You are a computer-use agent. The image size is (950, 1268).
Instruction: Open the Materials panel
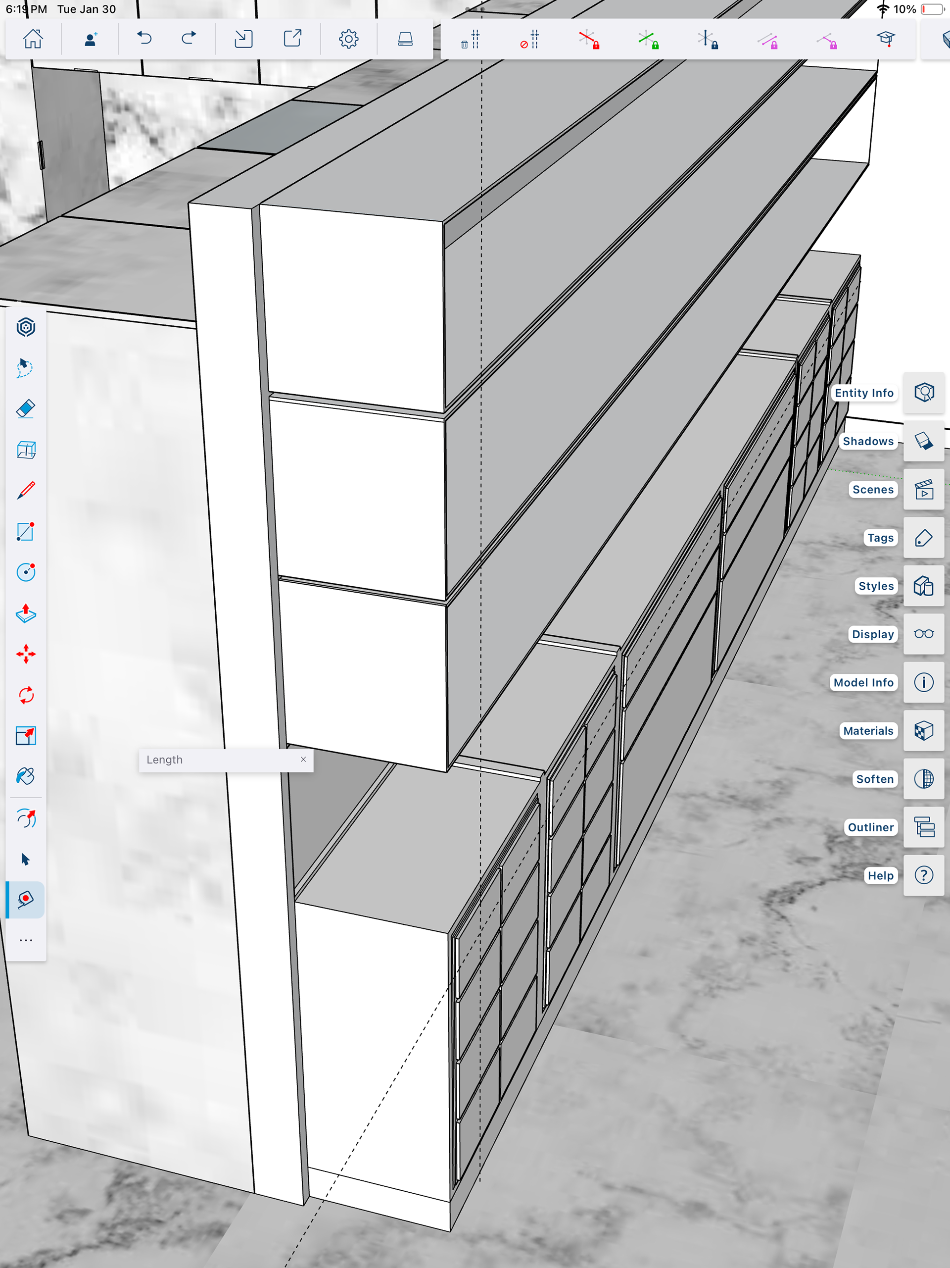[x=924, y=731]
